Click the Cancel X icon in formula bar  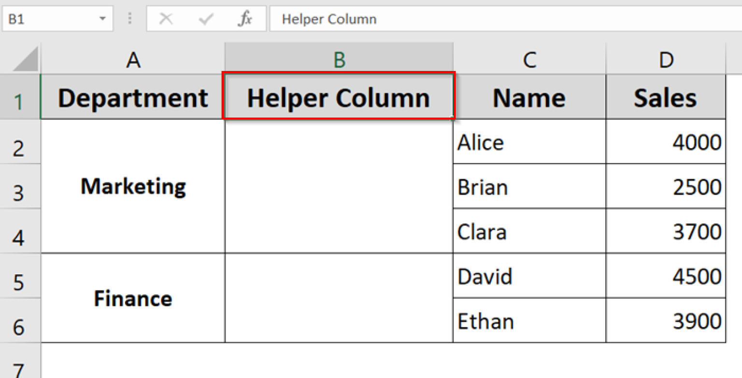tap(166, 19)
